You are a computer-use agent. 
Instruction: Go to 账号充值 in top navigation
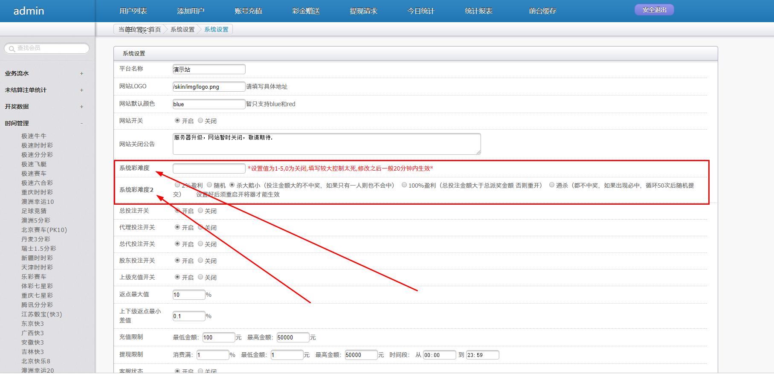pos(248,11)
